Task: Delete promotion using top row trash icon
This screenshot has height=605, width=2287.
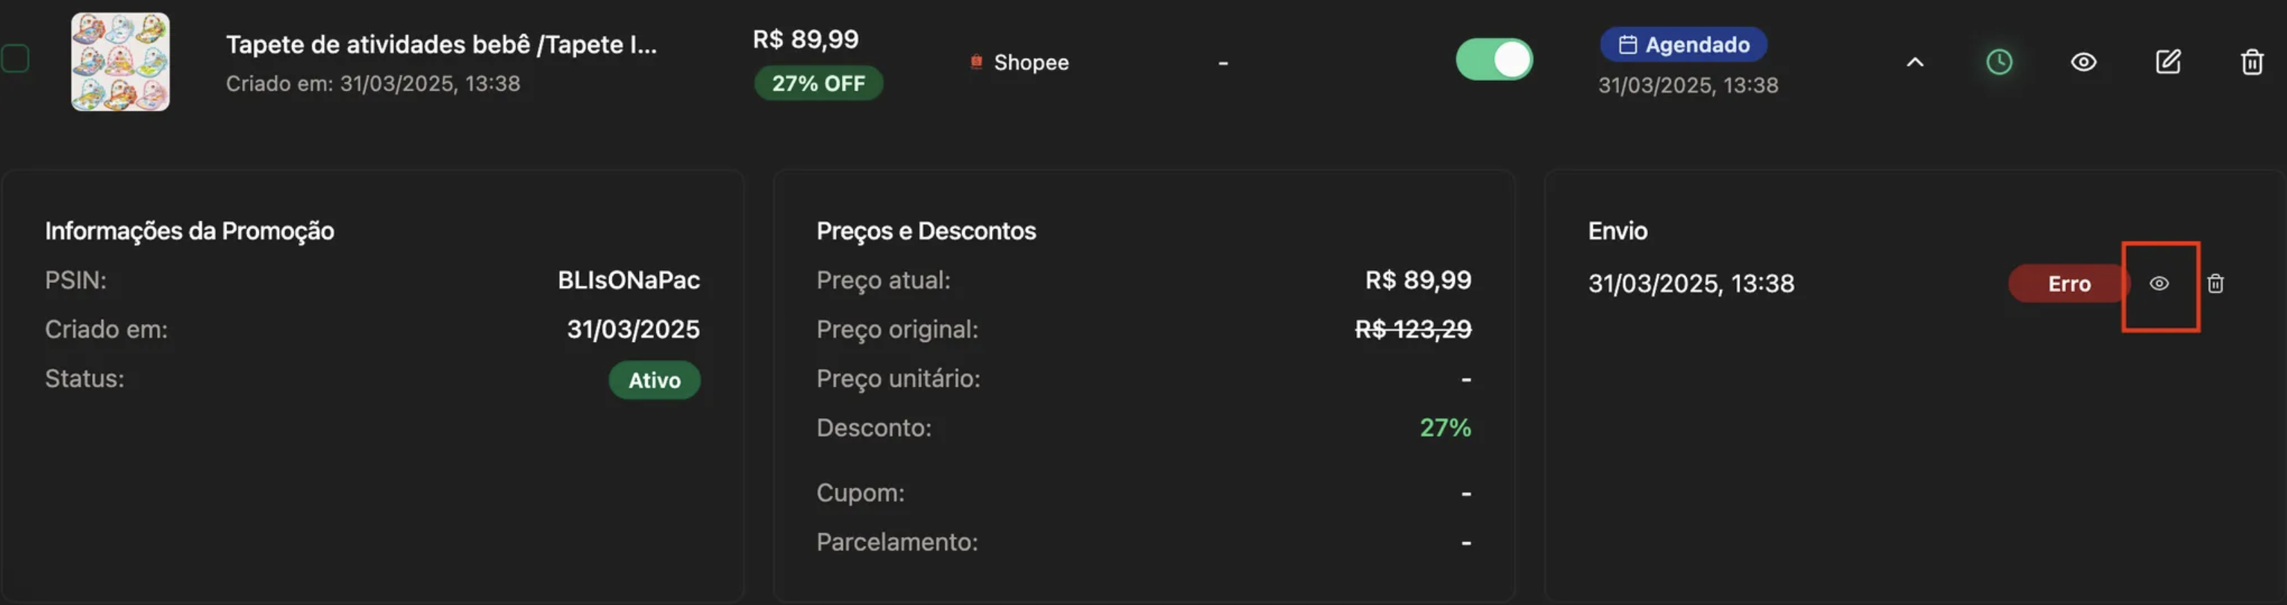Action: pyautogui.click(x=2252, y=62)
